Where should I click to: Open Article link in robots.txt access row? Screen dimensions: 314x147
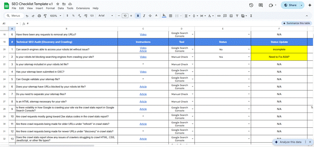coord(143,51)
